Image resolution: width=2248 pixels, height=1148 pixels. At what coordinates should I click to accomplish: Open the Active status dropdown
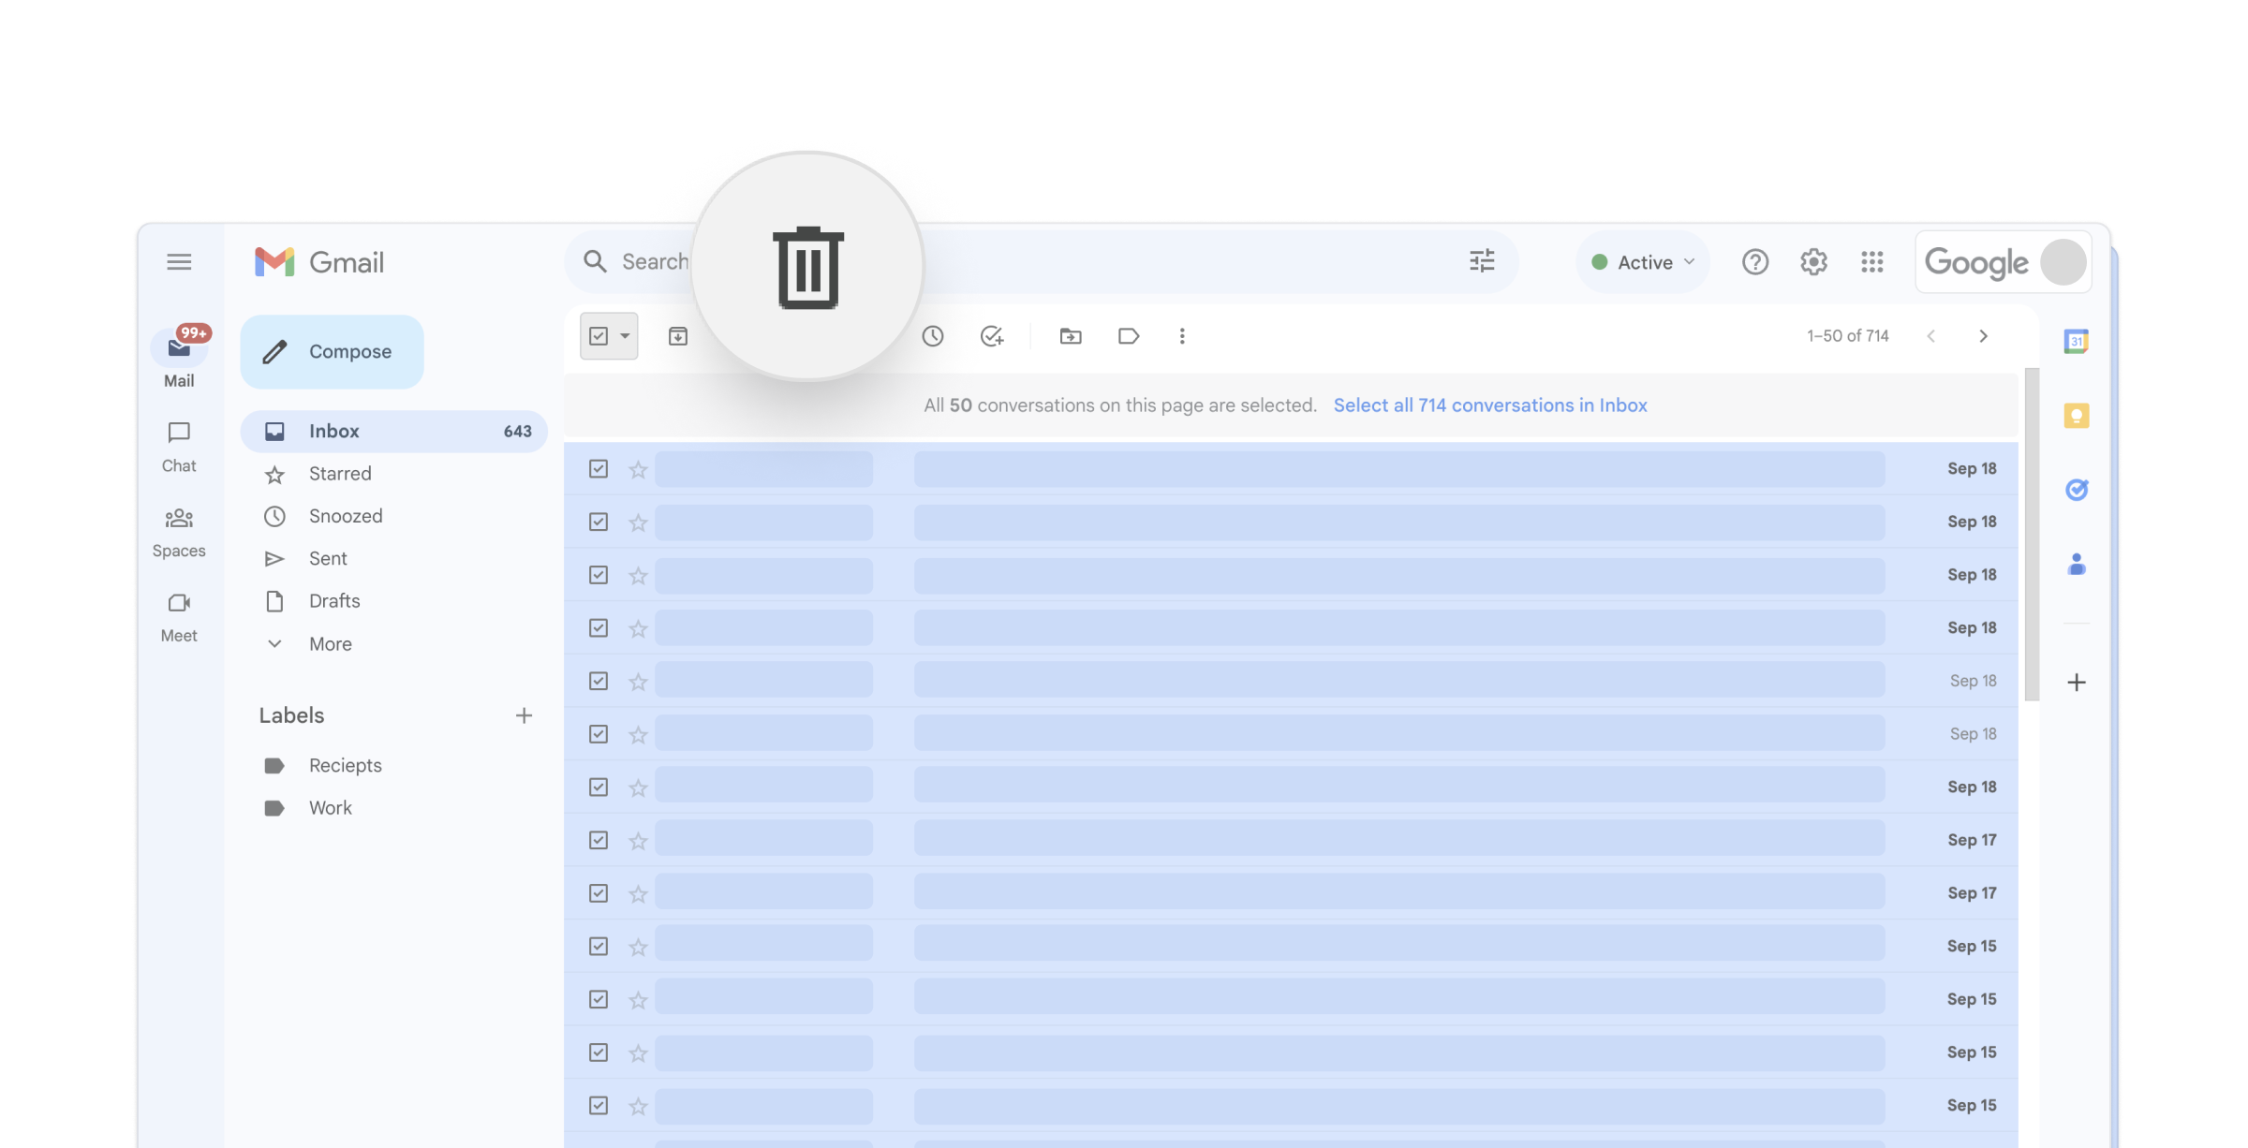(x=1643, y=262)
